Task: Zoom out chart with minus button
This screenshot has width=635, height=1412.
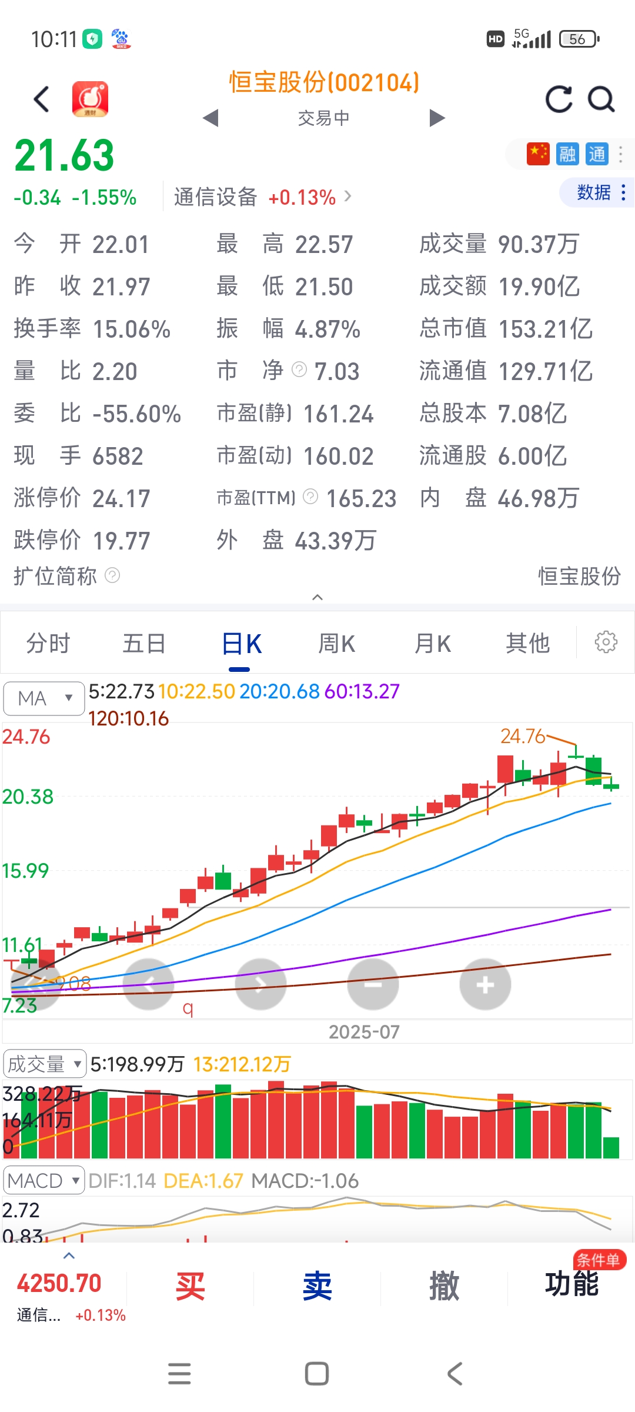Action: pyautogui.click(x=373, y=984)
